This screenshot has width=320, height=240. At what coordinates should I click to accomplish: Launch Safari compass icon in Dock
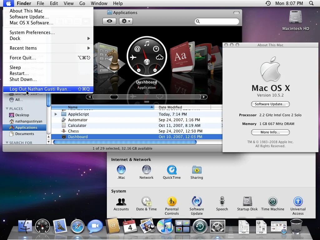click(x=77, y=226)
